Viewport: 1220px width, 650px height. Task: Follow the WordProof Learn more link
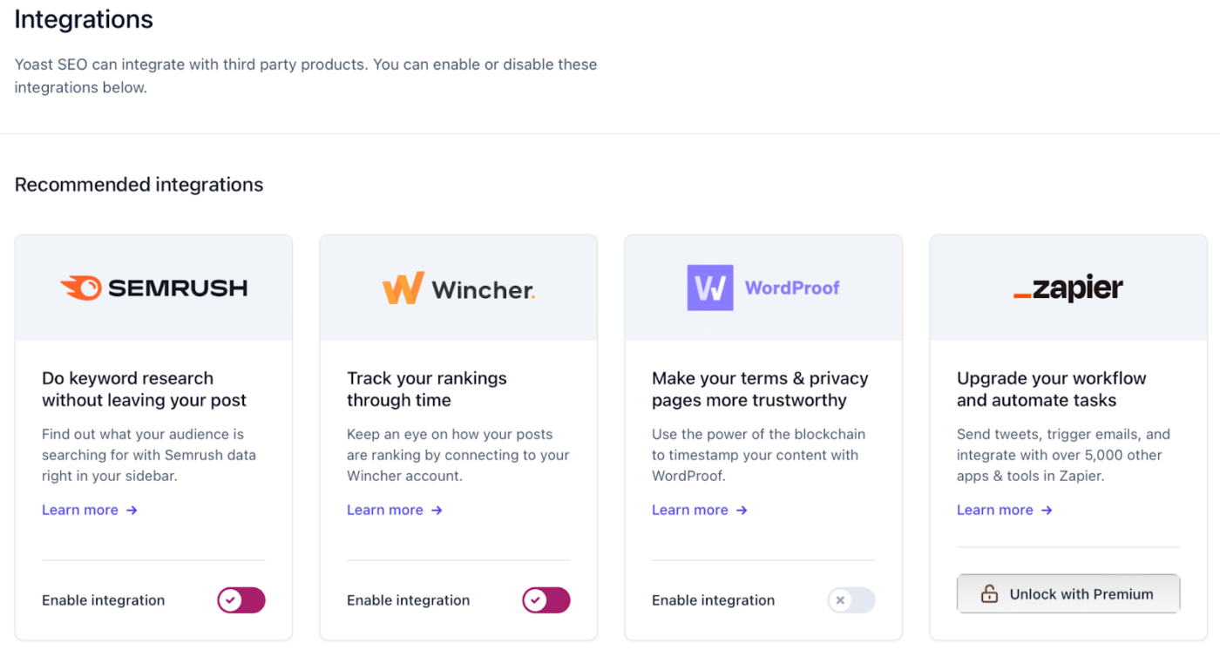(690, 511)
